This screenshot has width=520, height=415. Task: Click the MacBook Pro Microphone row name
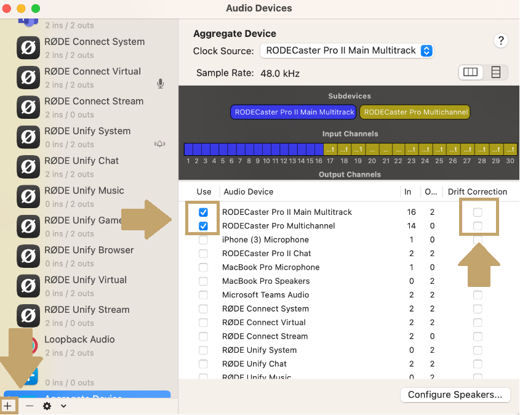pyautogui.click(x=271, y=267)
